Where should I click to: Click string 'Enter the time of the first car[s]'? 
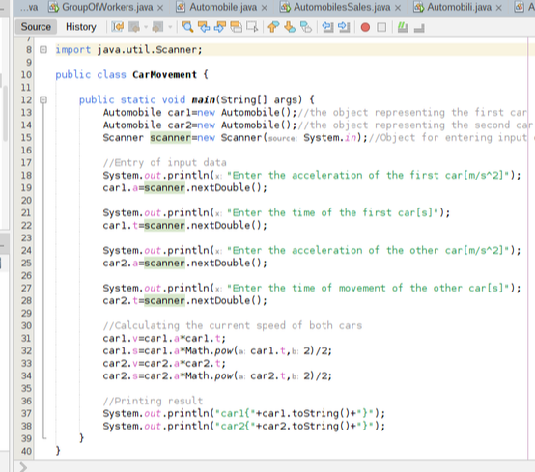pyautogui.click(x=332, y=212)
